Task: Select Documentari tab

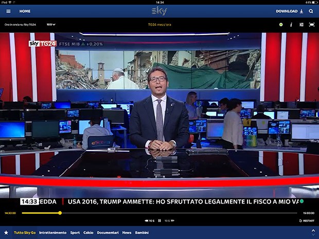Action: click(x=108, y=232)
